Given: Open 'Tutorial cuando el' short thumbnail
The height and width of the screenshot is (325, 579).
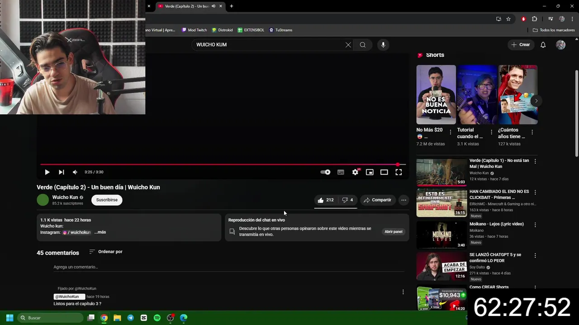Looking at the screenshot, I should click(x=477, y=95).
